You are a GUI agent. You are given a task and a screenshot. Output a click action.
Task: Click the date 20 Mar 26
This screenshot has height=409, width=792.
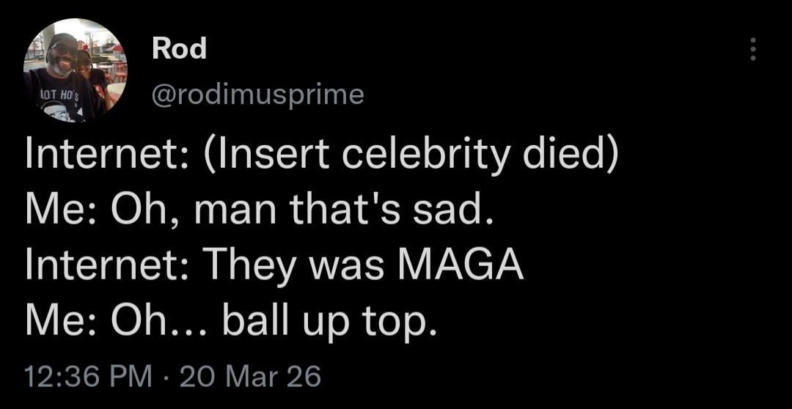[250, 376]
